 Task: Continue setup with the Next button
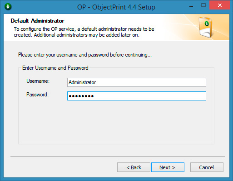click(x=168, y=167)
